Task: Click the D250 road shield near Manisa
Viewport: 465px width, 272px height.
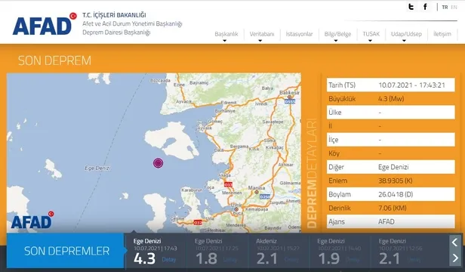Action: 265,196
